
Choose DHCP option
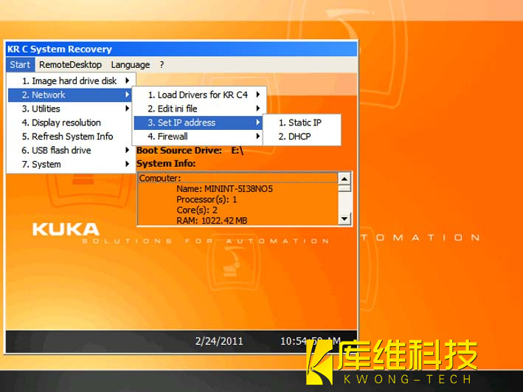[294, 137]
